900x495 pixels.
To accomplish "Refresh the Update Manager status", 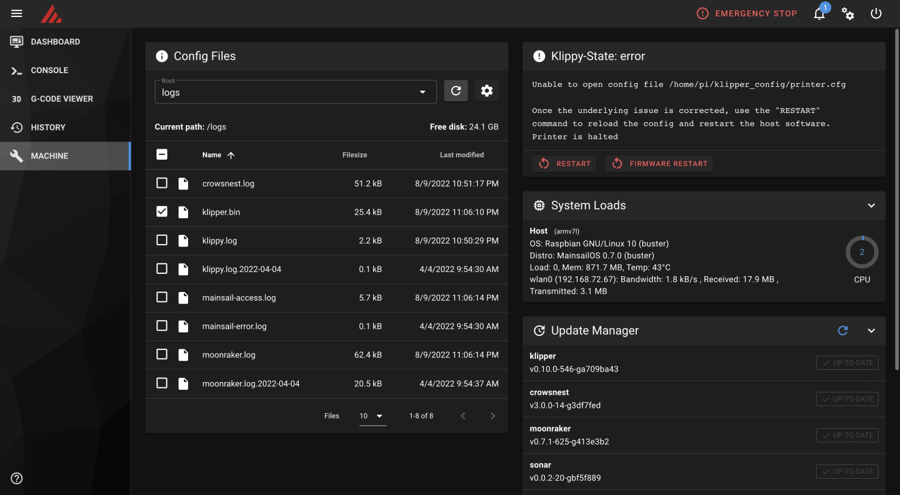I will [843, 331].
